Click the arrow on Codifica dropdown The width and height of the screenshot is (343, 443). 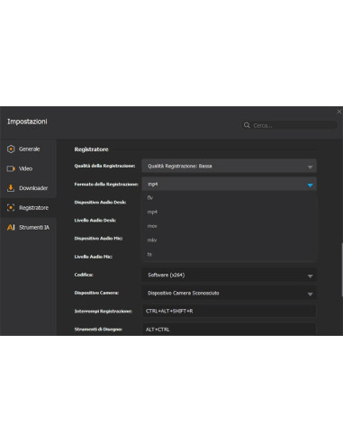(311, 276)
